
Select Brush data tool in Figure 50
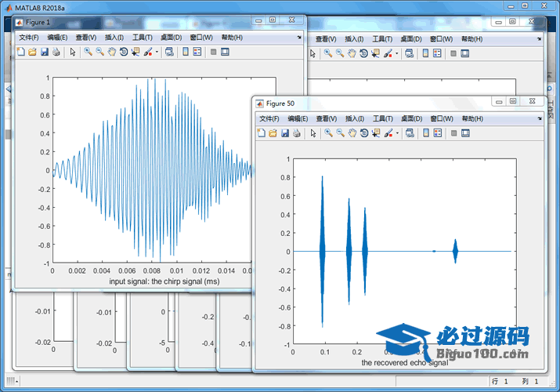(388, 133)
